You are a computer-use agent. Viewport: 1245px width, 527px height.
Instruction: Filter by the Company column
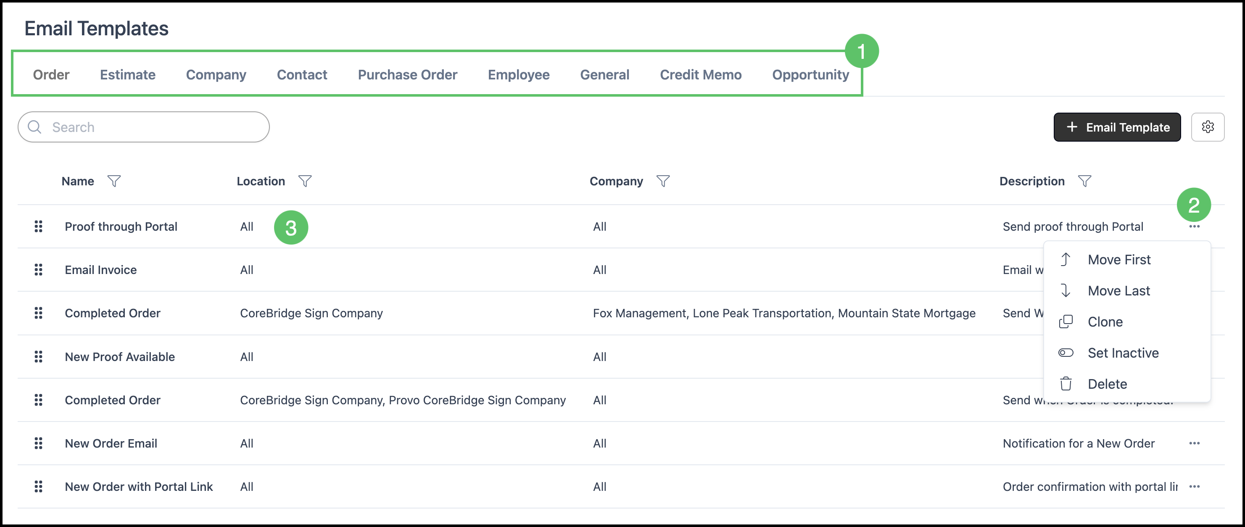point(663,181)
